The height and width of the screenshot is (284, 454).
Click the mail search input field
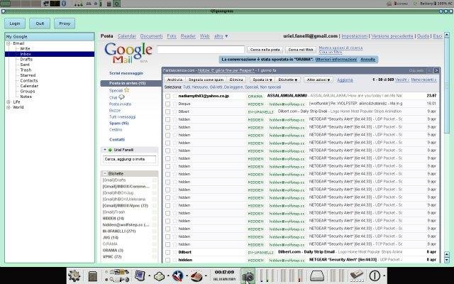tap(201, 50)
